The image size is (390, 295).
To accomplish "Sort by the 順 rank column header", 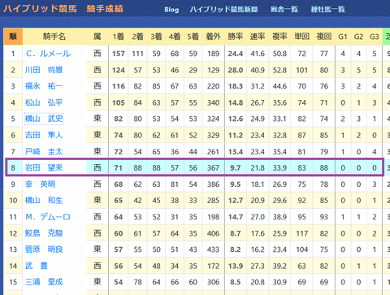I will point(13,37).
